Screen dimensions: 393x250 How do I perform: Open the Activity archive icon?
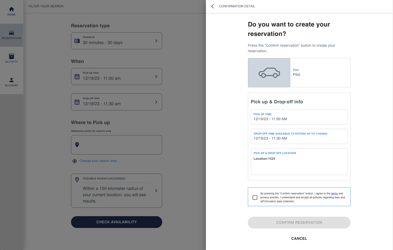(x=12, y=56)
